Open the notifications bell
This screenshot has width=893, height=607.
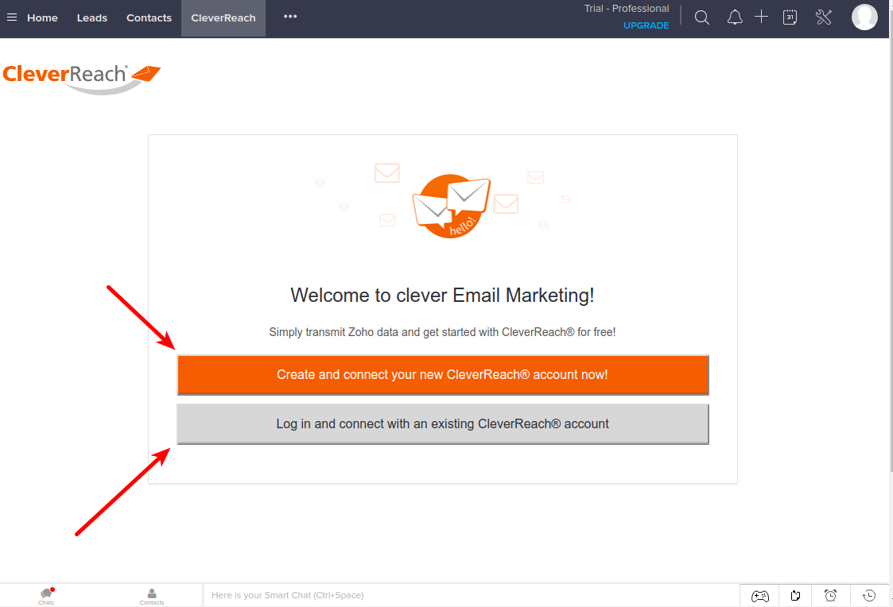click(x=735, y=17)
